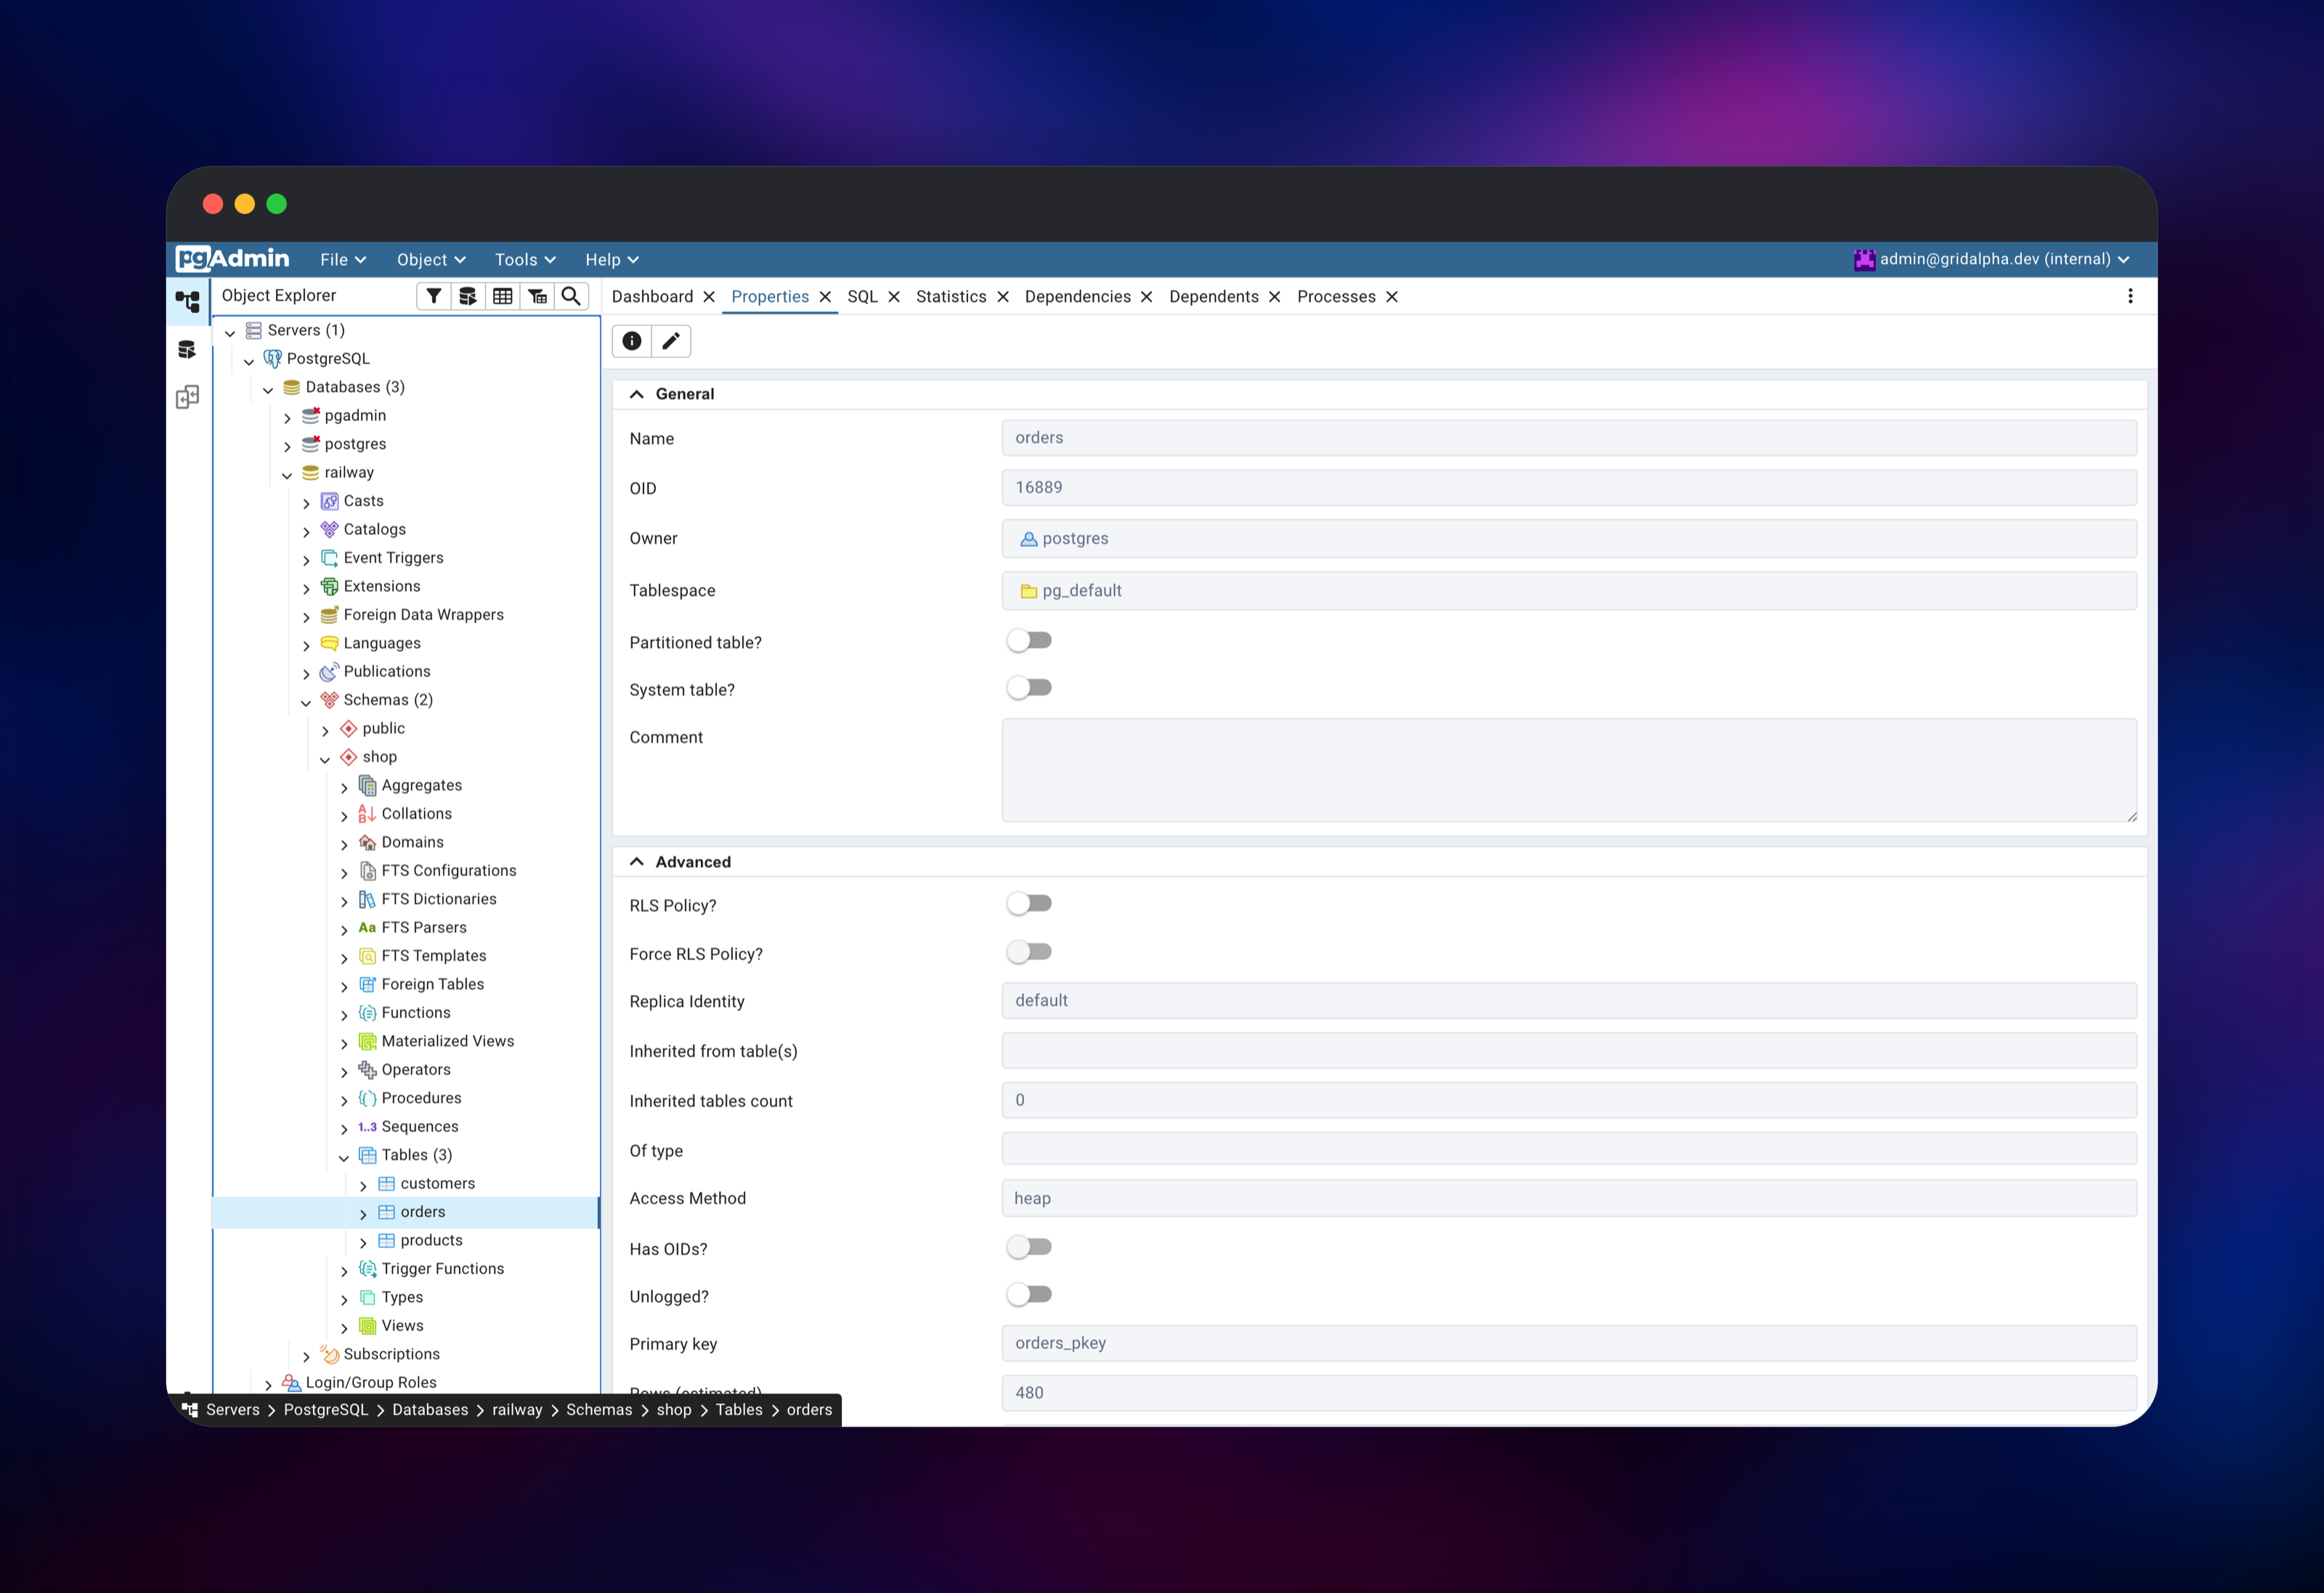Click the Collations node icon
2324x1593 pixels.
[367, 814]
